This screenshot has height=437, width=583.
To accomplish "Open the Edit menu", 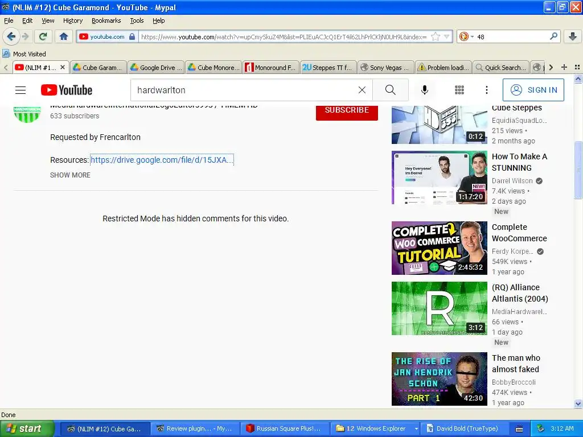I will tap(27, 20).
